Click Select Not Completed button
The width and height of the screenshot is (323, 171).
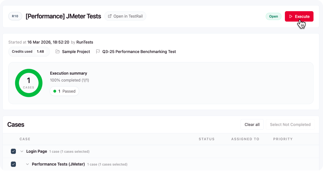click(x=290, y=124)
